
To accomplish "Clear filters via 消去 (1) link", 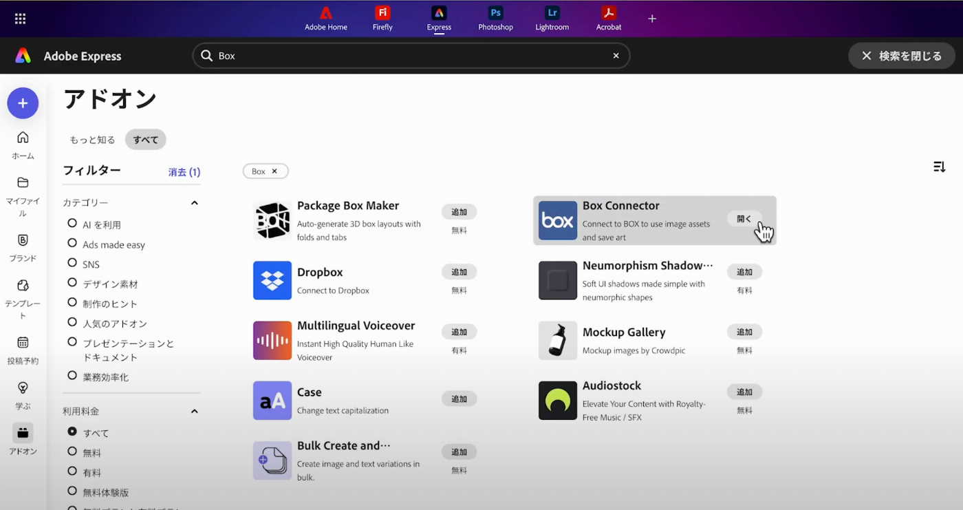I will [184, 172].
